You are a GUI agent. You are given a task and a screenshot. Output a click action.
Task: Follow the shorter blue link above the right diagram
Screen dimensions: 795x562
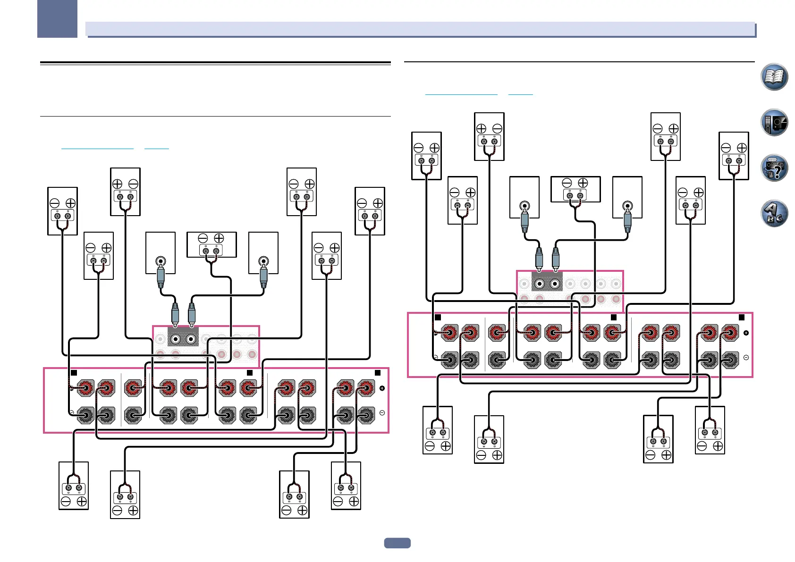point(520,94)
